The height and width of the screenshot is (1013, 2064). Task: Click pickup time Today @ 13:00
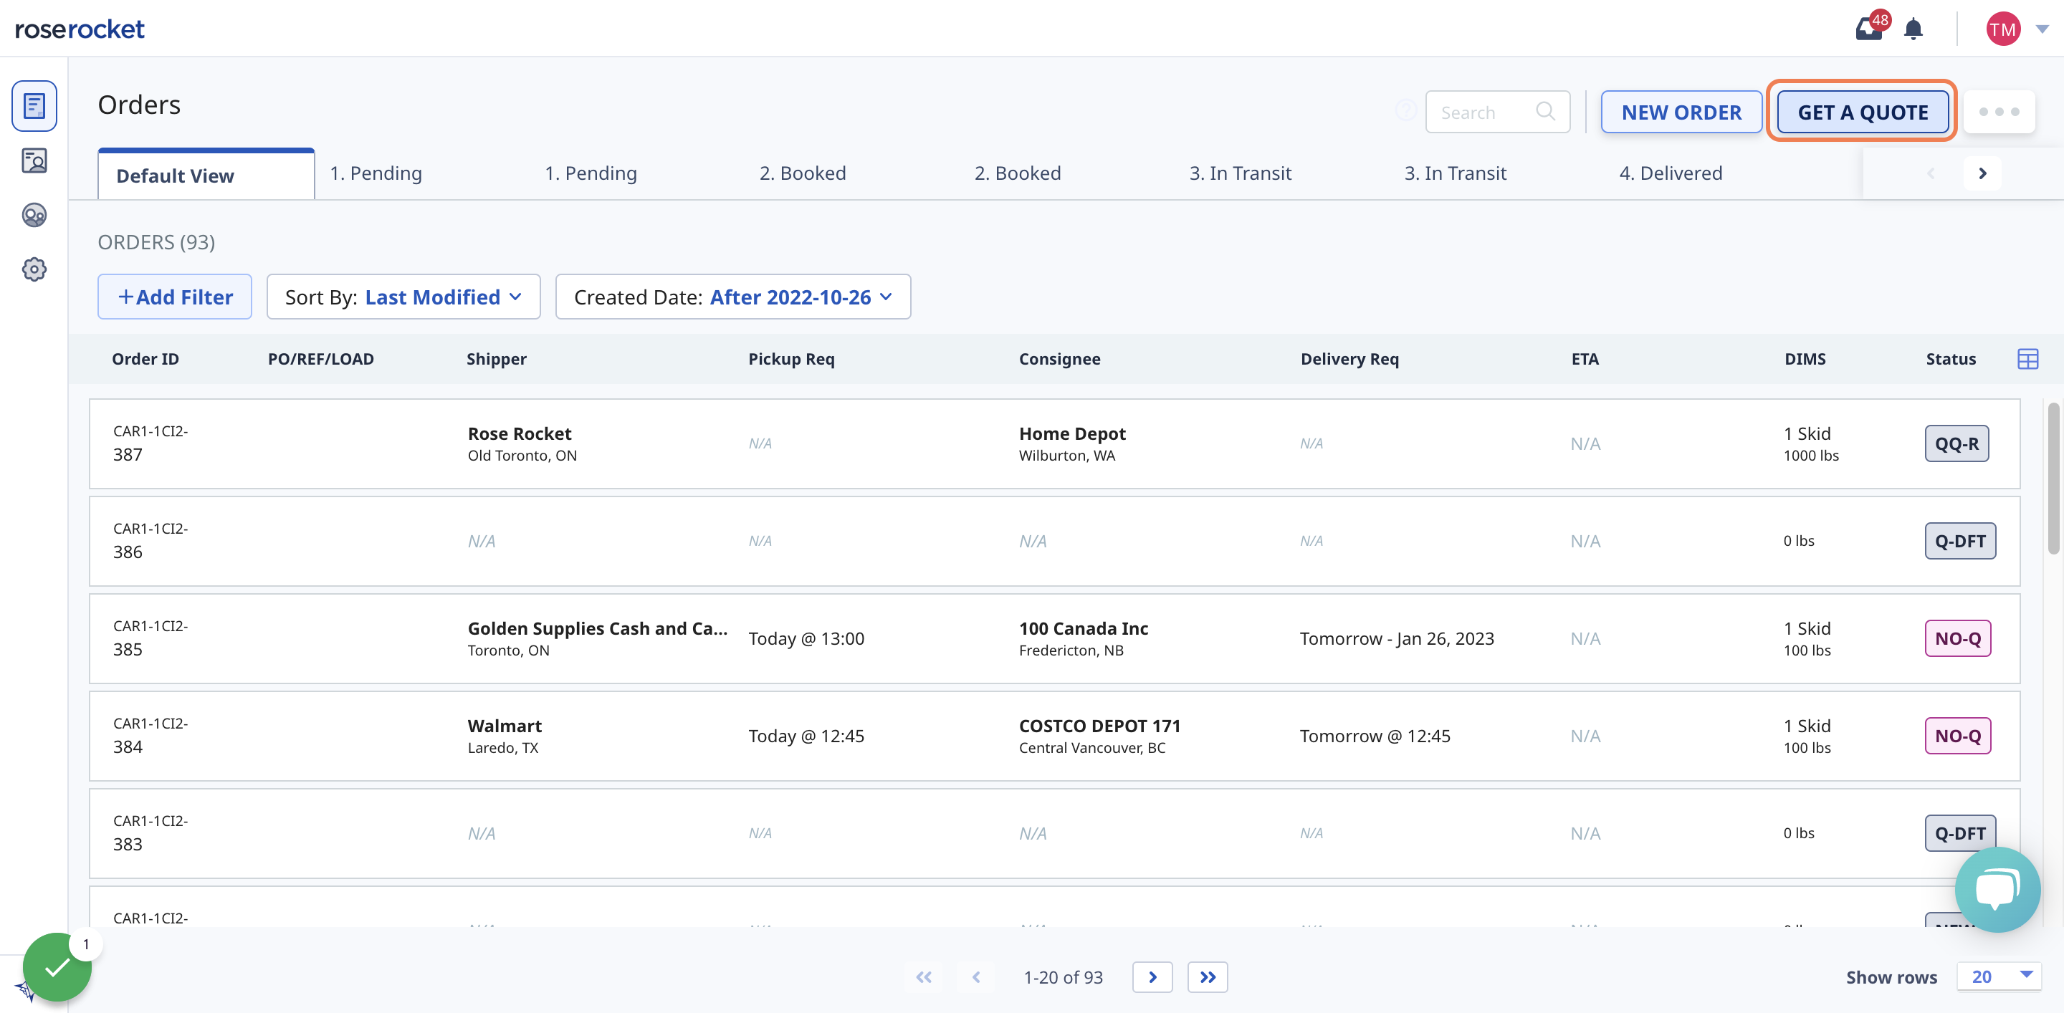(x=806, y=638)
